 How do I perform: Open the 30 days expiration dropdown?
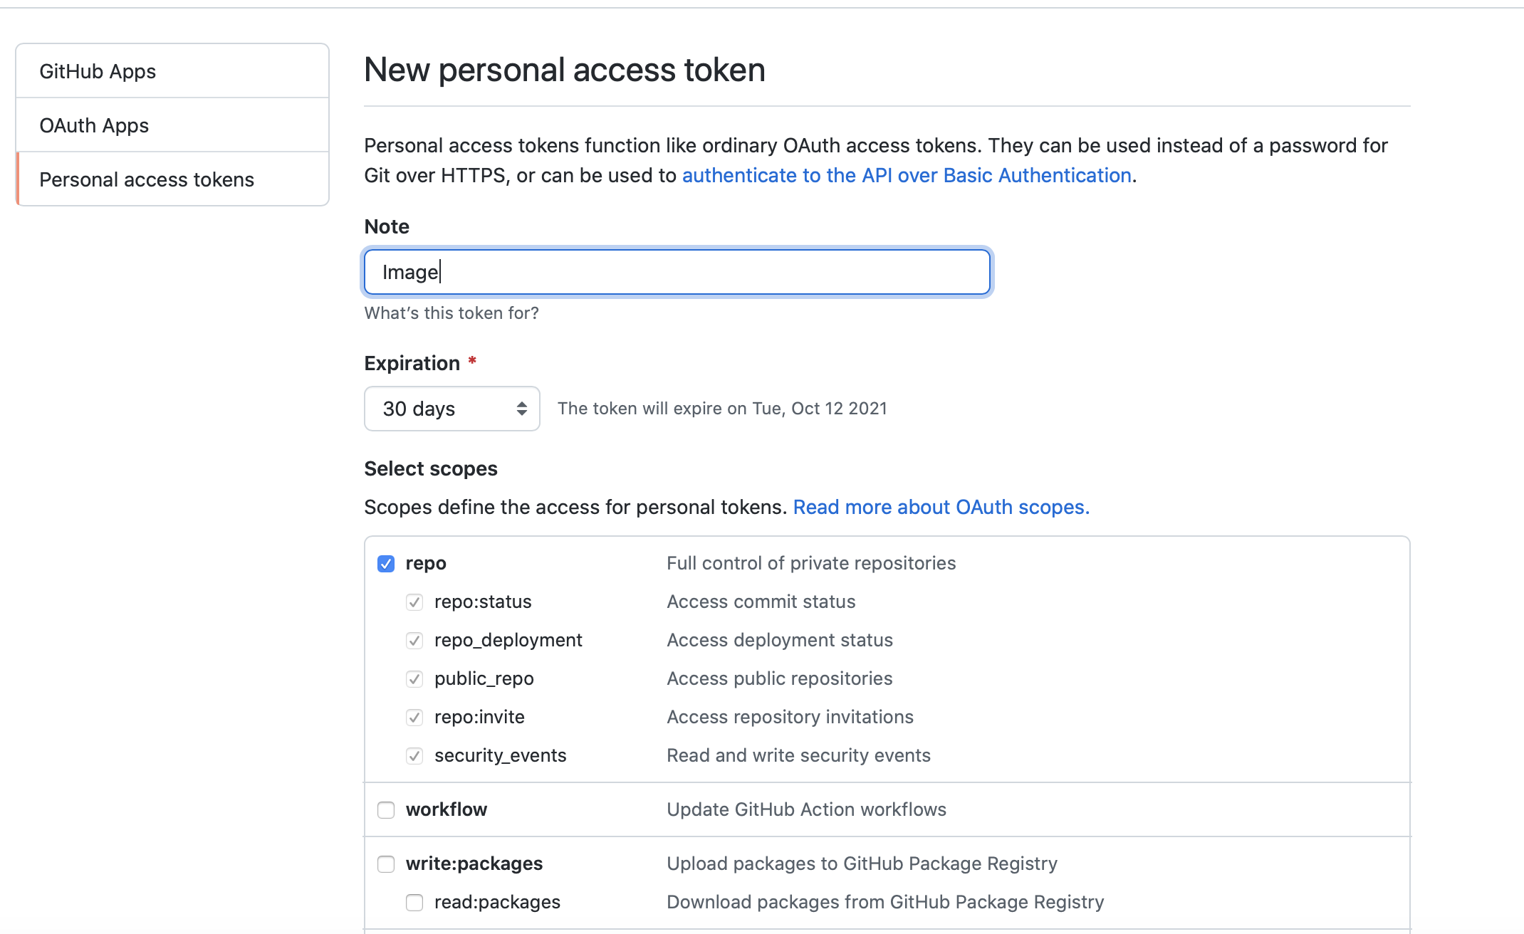click(x=452, y=409)
